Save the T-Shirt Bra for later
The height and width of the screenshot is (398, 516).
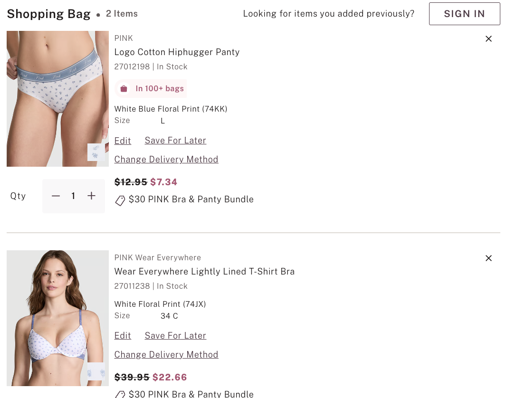(175, 336)
